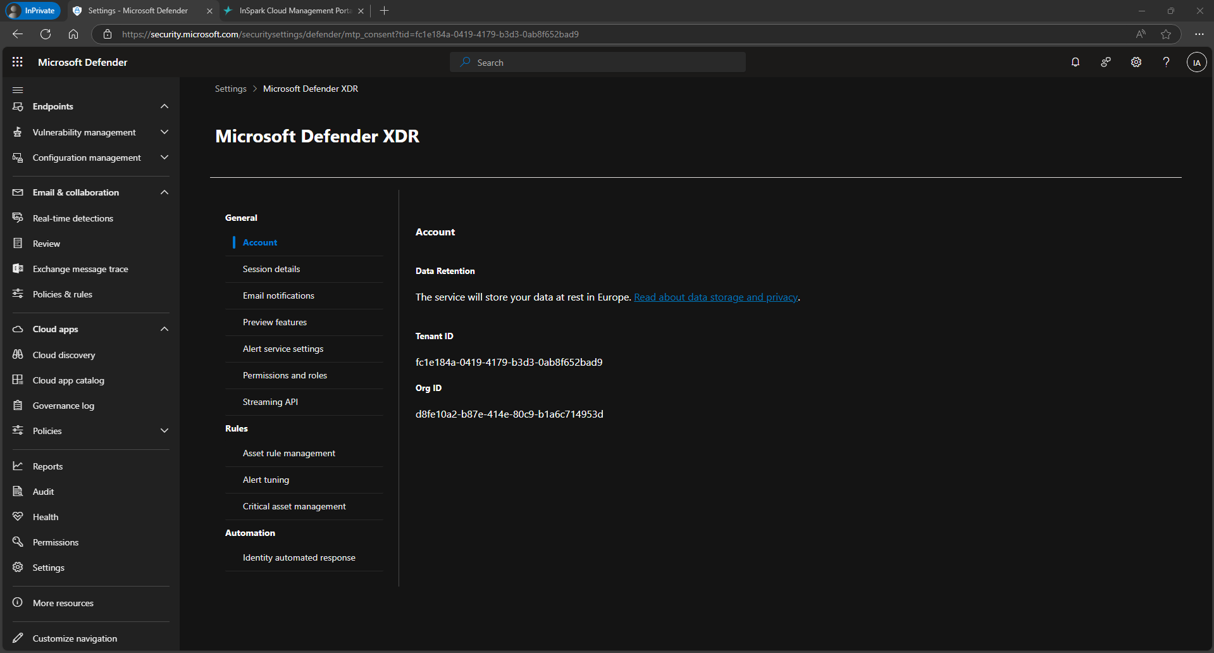Image resolution: width=1214 pixels, height=653 pixels.
Task: Click the Endpoints sidebar icon
Action: point(18,106)
